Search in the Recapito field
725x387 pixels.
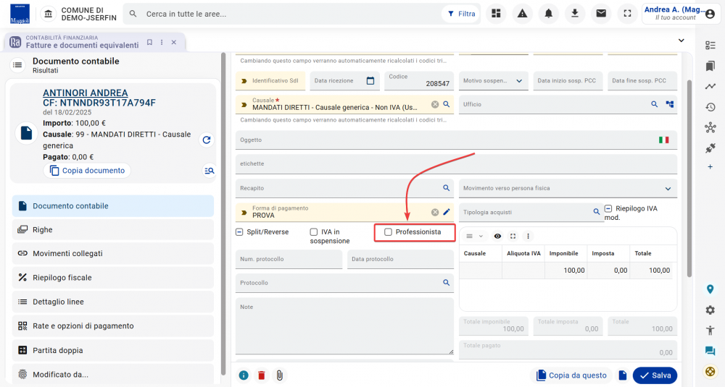tap(446, 188)
